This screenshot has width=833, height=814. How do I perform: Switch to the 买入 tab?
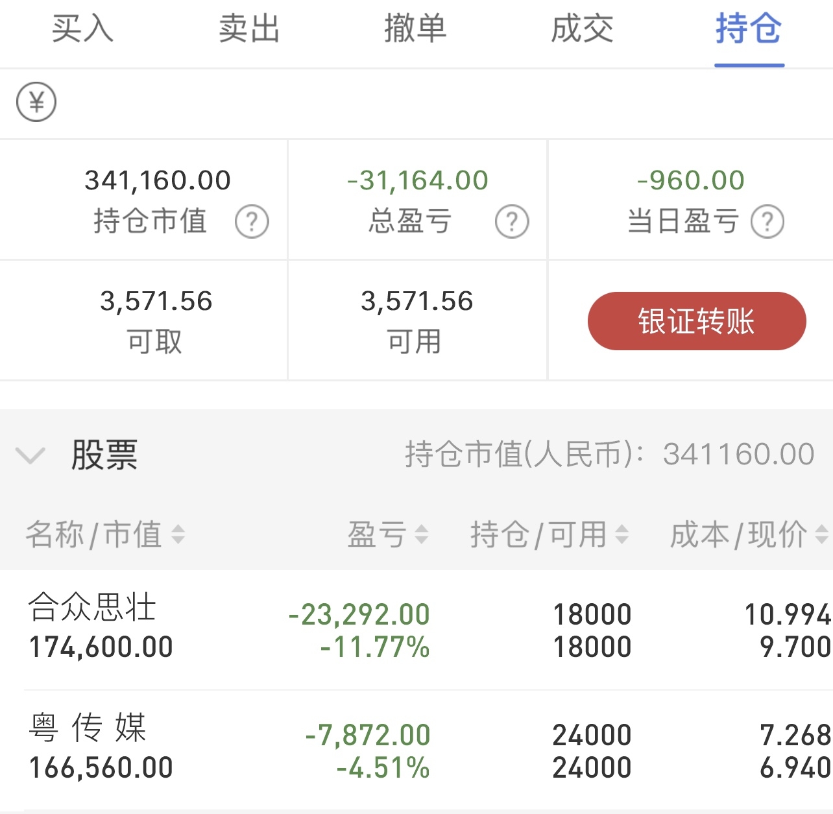[x=82, y=29]
